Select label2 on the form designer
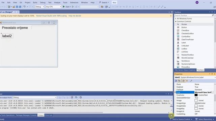216x121 pixels. click(7, 36)
